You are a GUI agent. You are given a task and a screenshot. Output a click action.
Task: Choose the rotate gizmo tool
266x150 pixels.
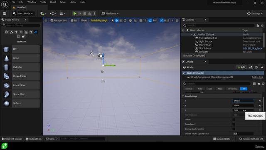pyautogui.click(x=121, y=20)
